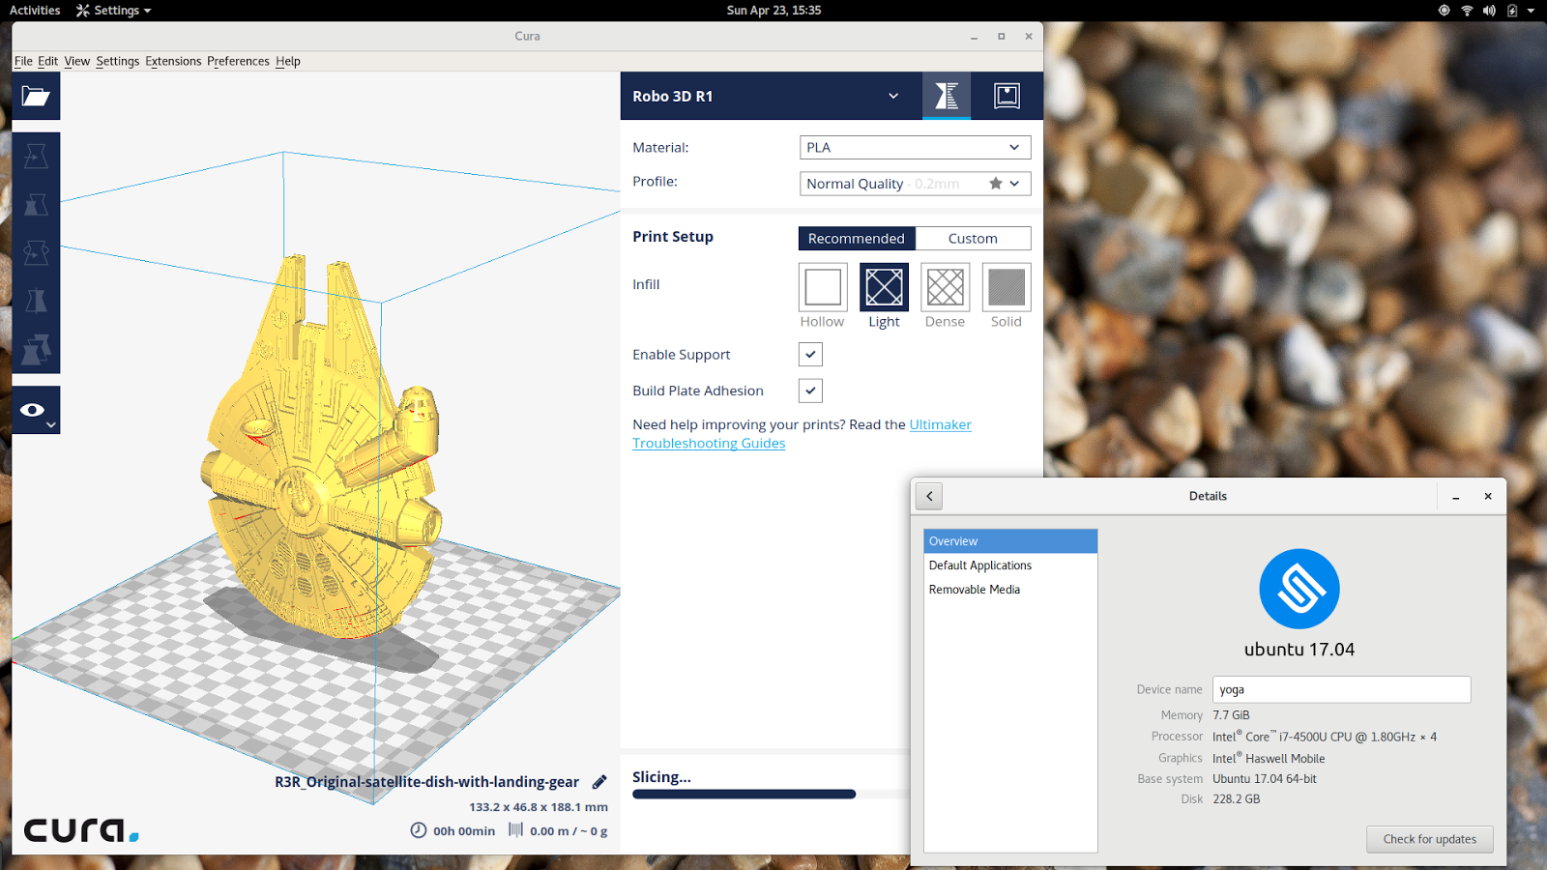Open the clock Sun Apr 23 15:35
1547x870 pixels.
[x=773, y=11]
